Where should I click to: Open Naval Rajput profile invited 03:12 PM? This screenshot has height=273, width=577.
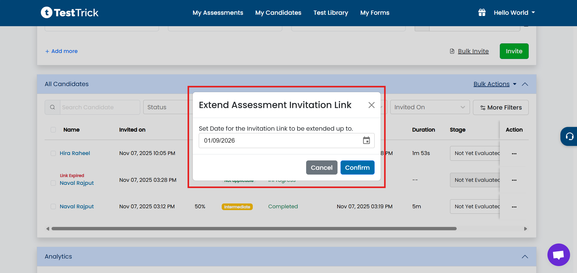click(x=77, y=206)
